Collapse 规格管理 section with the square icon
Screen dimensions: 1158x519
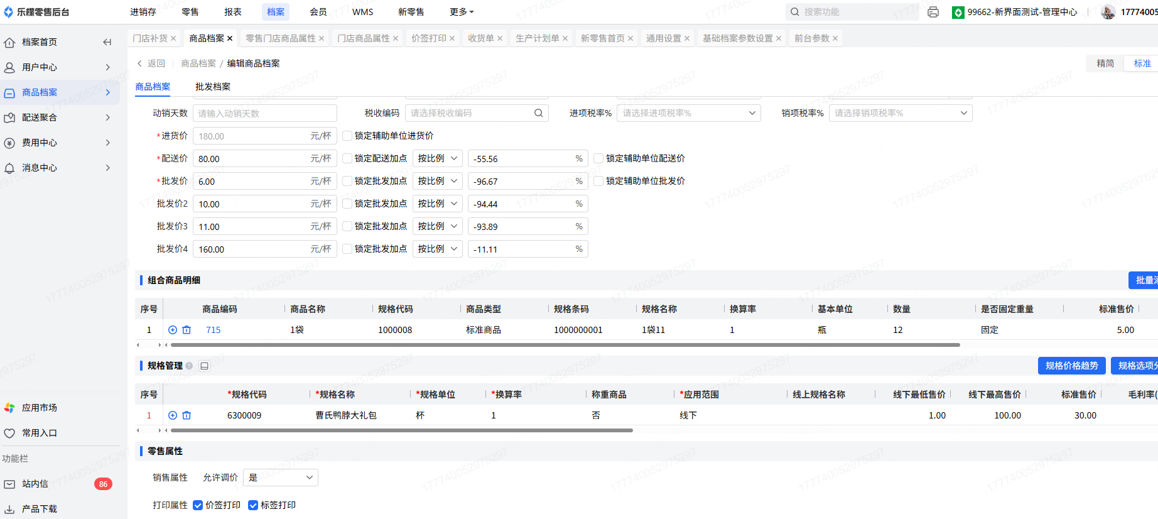pyautogui.click(x=204, y=366)
